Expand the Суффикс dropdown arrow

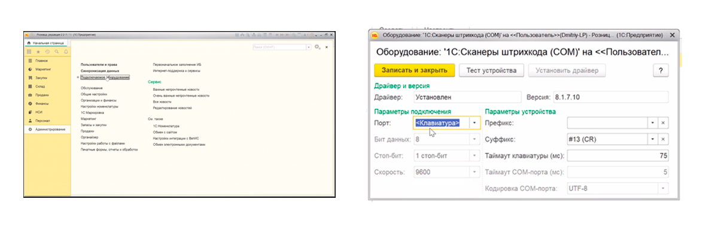[x=653, y=139]
